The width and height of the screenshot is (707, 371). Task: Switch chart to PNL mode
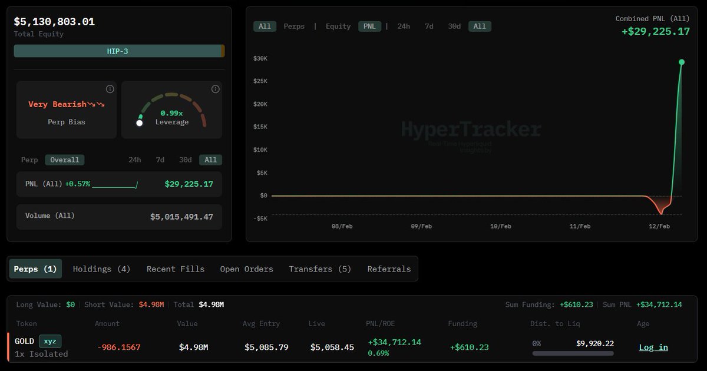(x=369, y=26)
